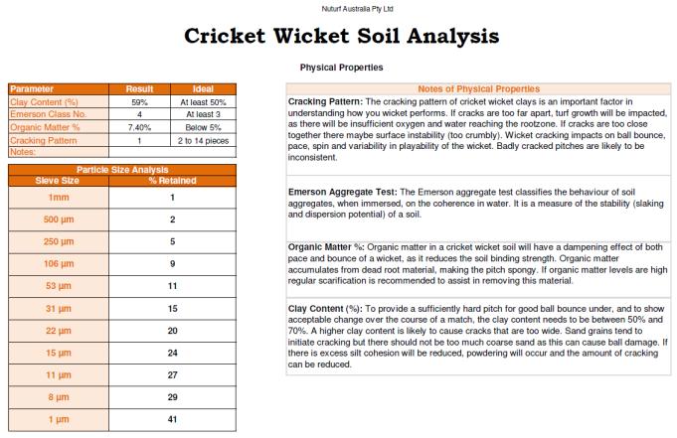Click the 106 µm sieve size cell
677x438 pixels.
tap(51, 263)
